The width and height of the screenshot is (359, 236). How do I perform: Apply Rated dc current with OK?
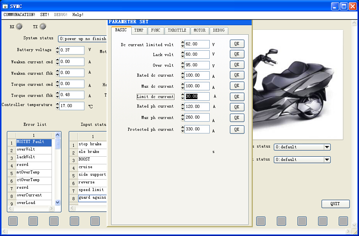point(237,75)
